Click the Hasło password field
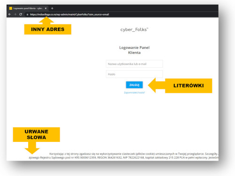This screenshot has height=176, width=235. coord(134,74)
